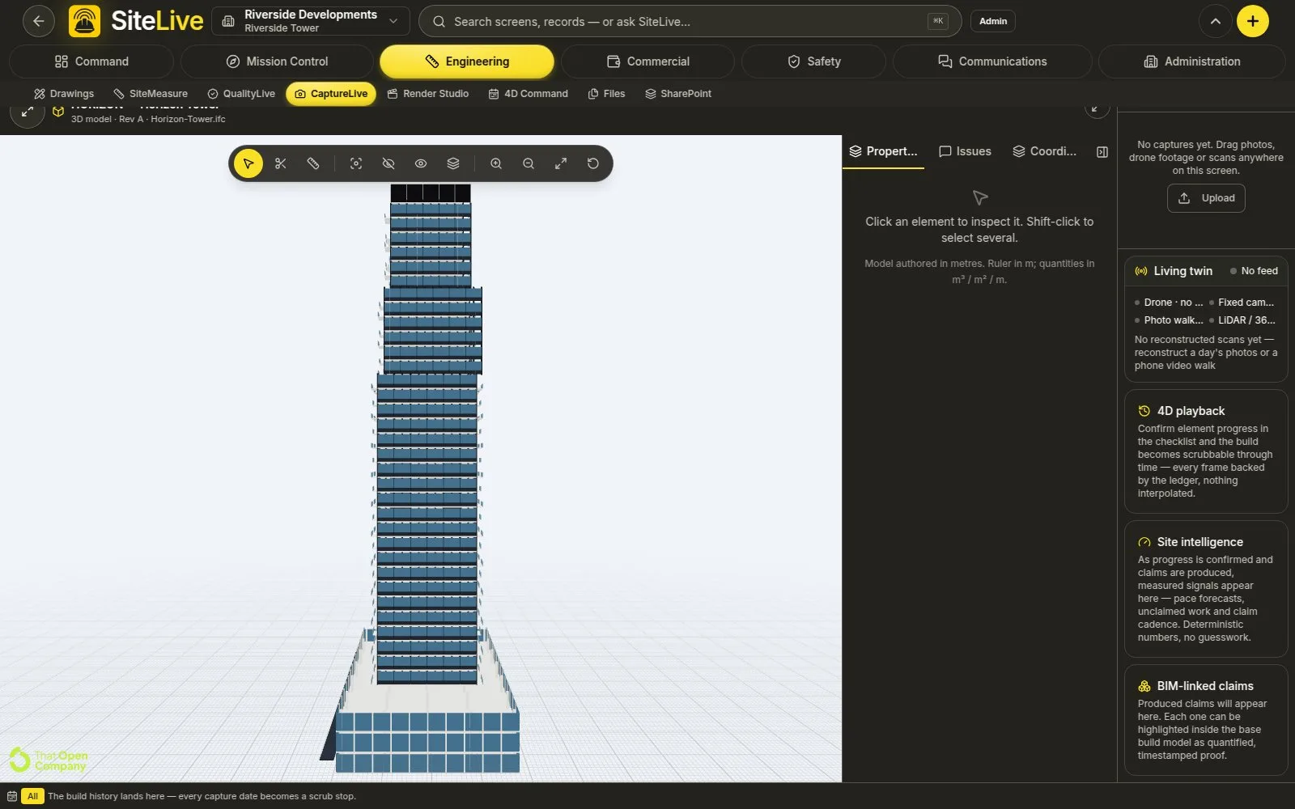Zoom out of the 3D model
Screen dimensions: 1295x809
(529, 163)
